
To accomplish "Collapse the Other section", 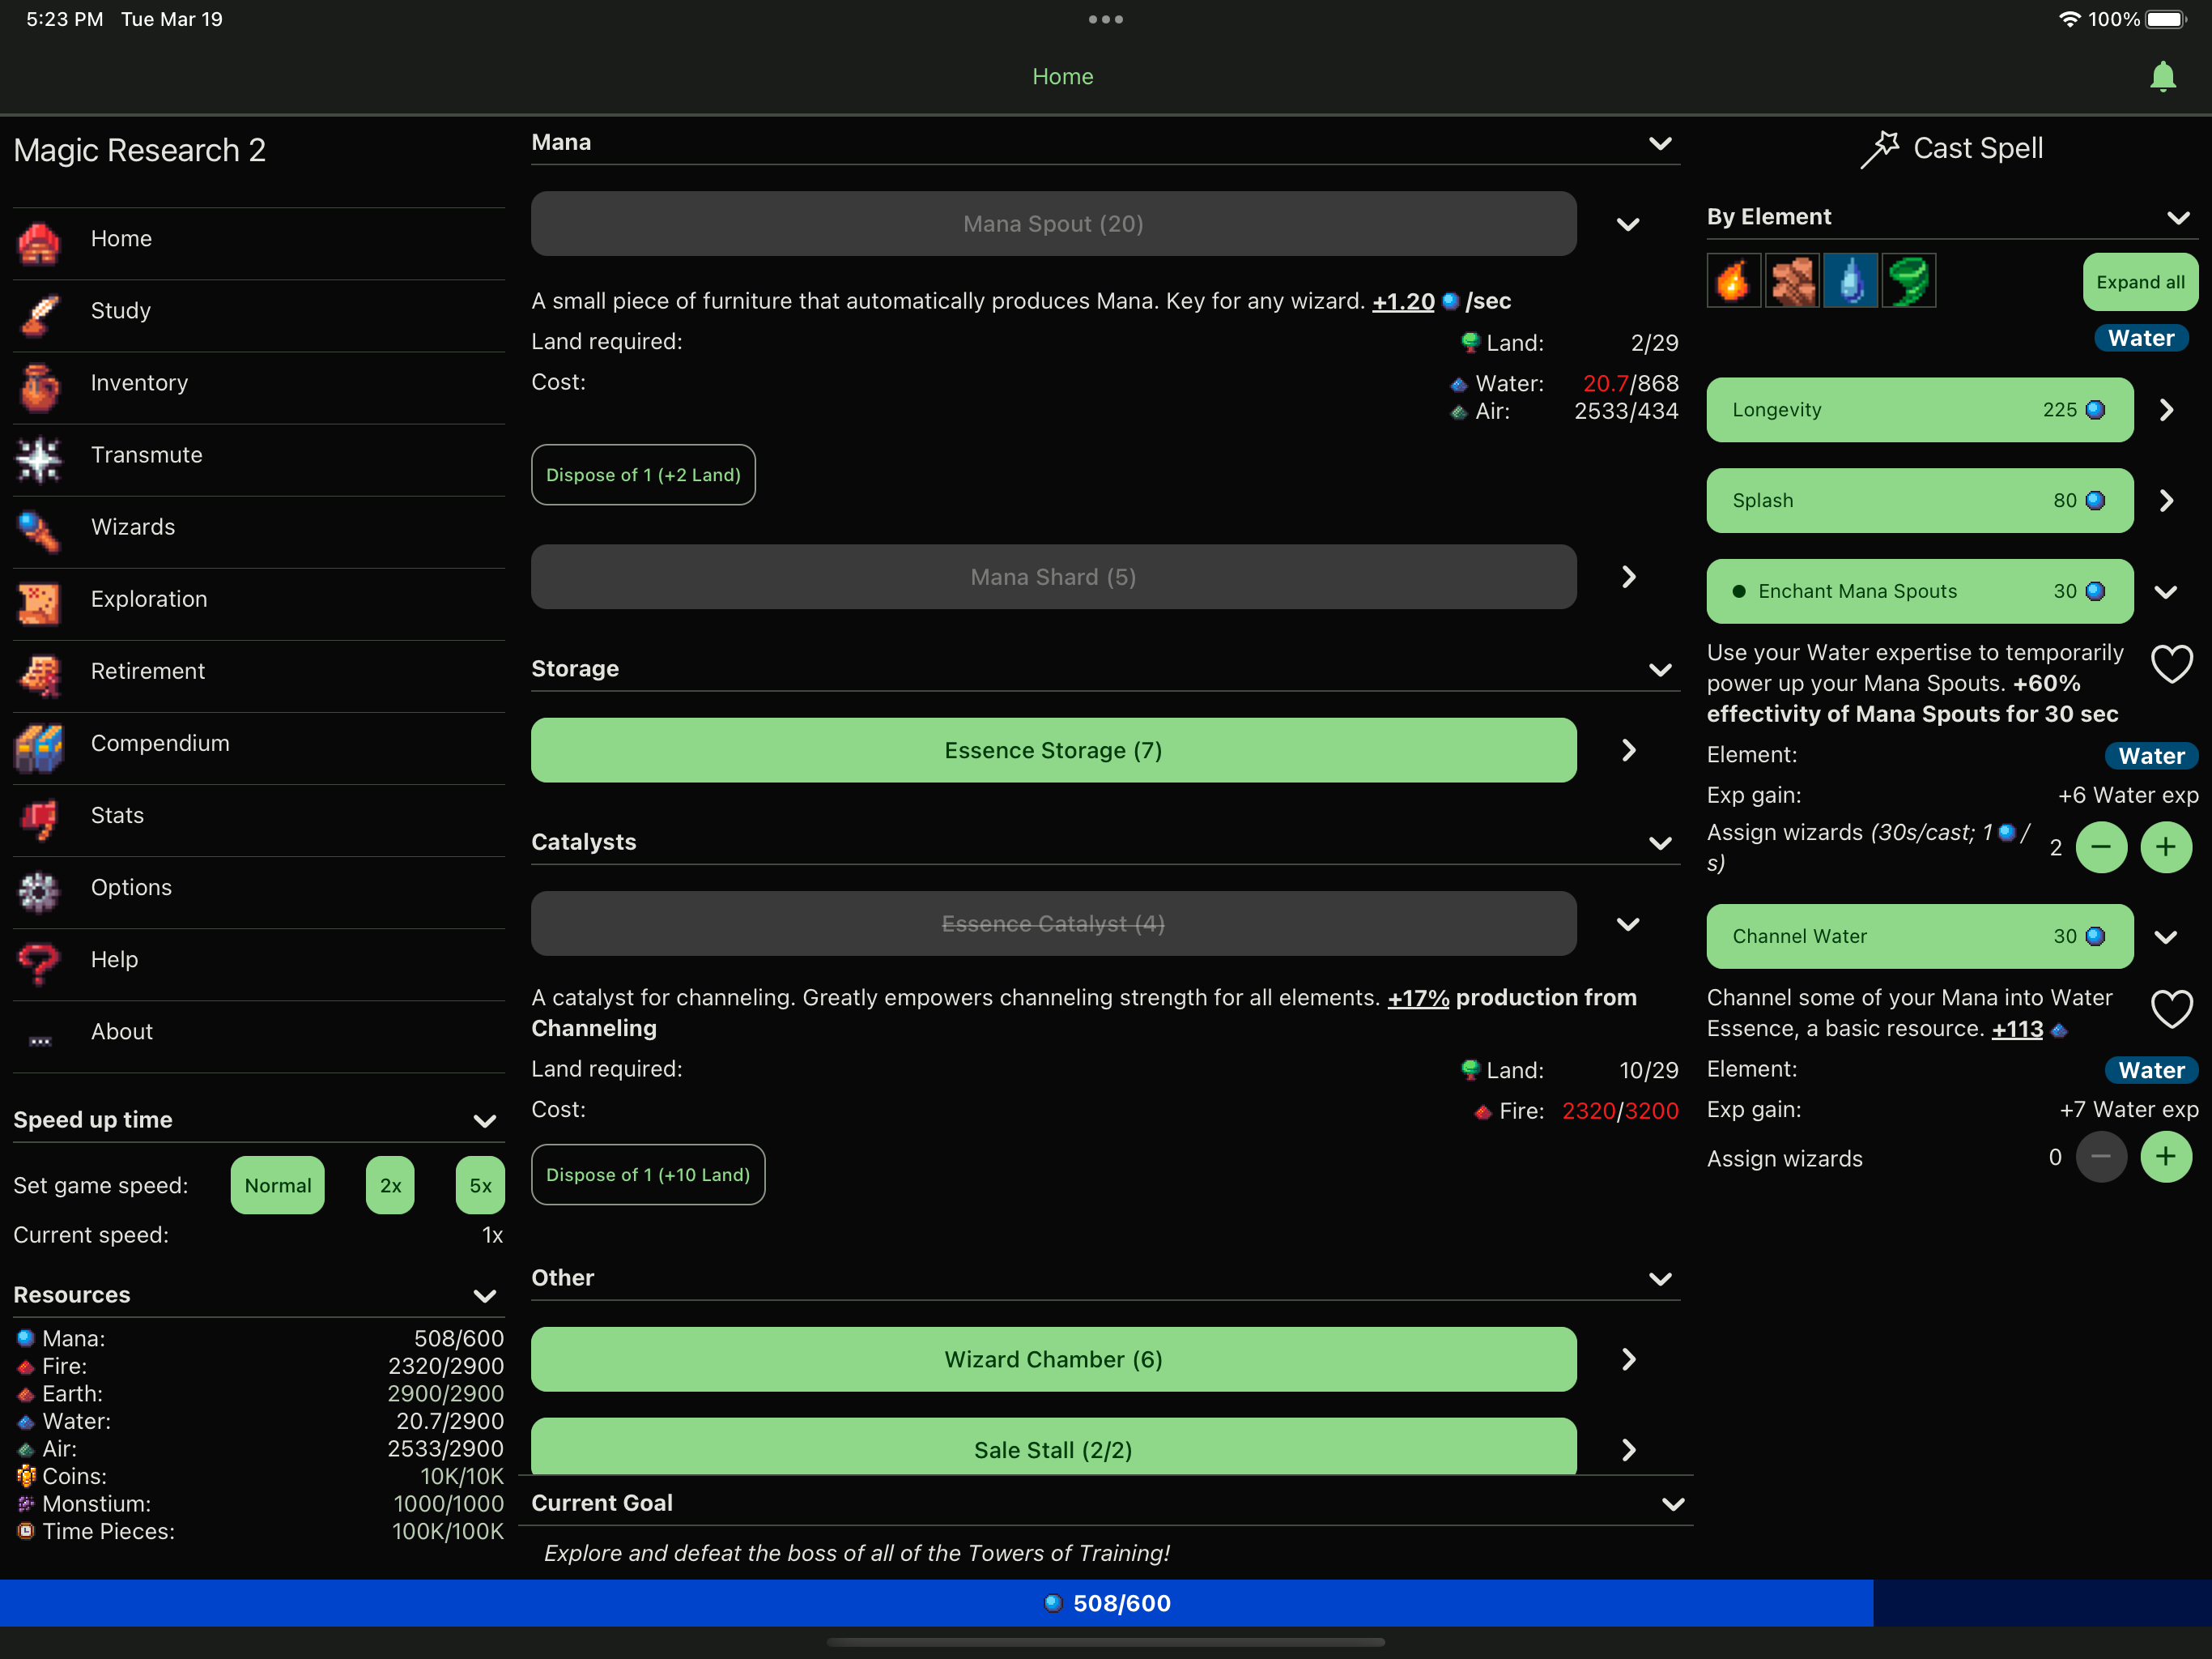I will pyautogui.click(x=1660, y=1279).
